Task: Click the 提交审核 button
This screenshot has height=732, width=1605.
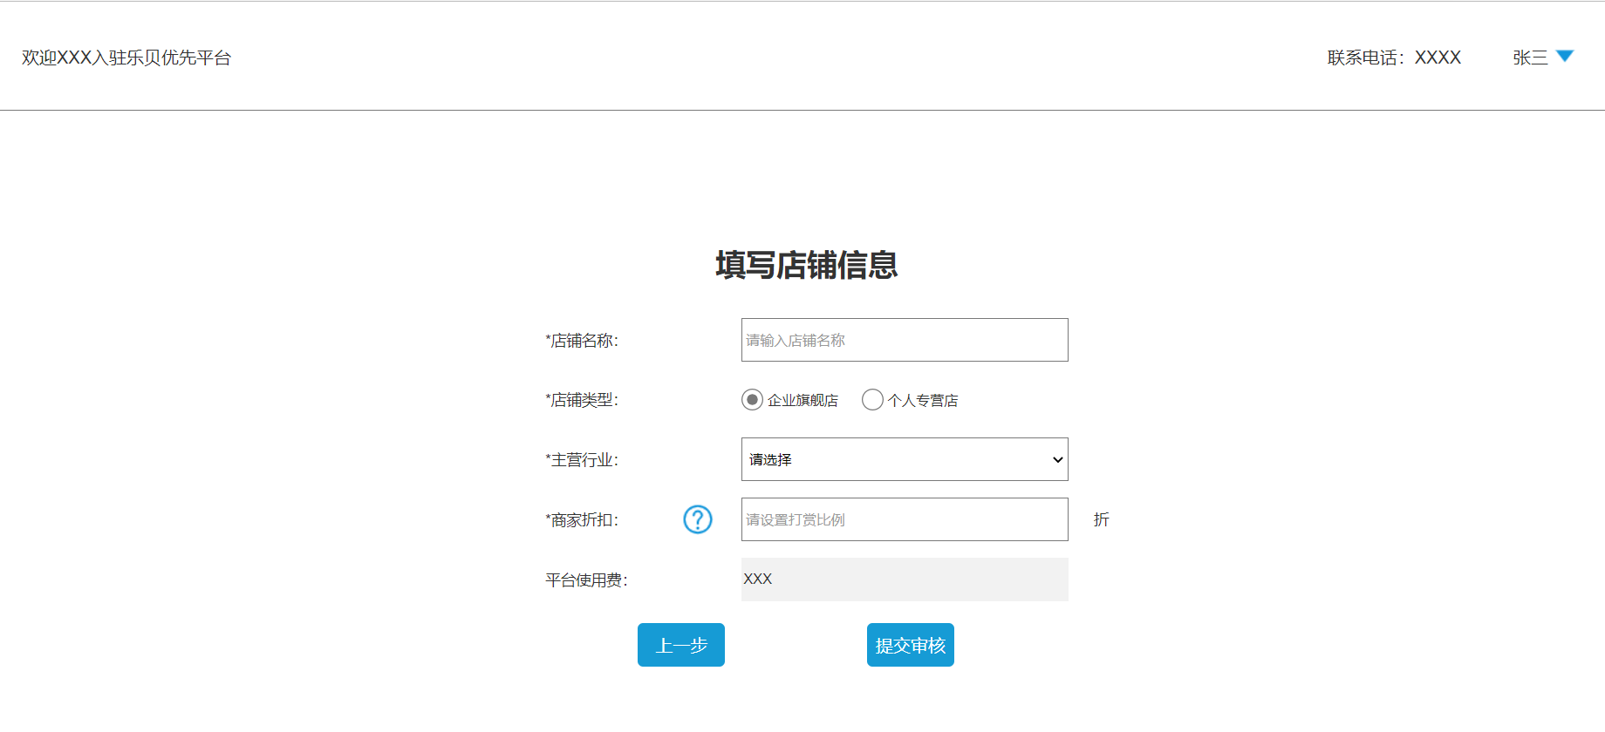Action: click(911, 645)
